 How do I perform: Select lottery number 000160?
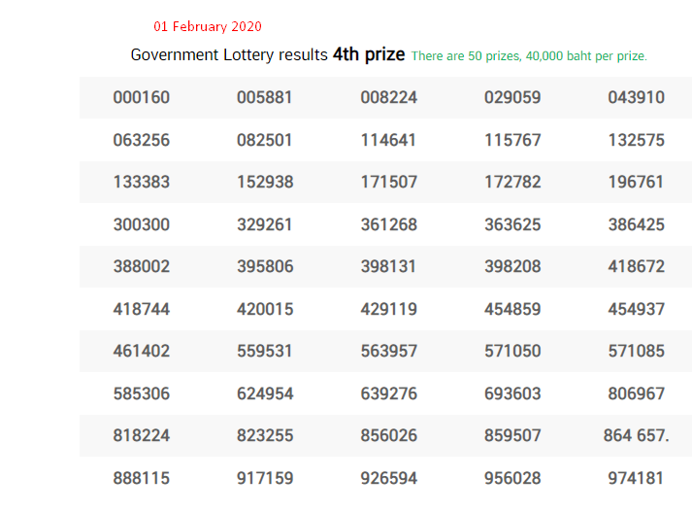(x=141, y=97)
